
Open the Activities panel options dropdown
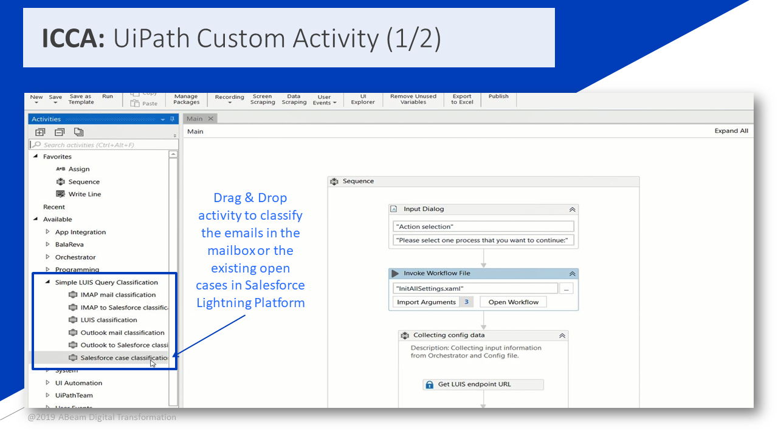click(163, 120)
